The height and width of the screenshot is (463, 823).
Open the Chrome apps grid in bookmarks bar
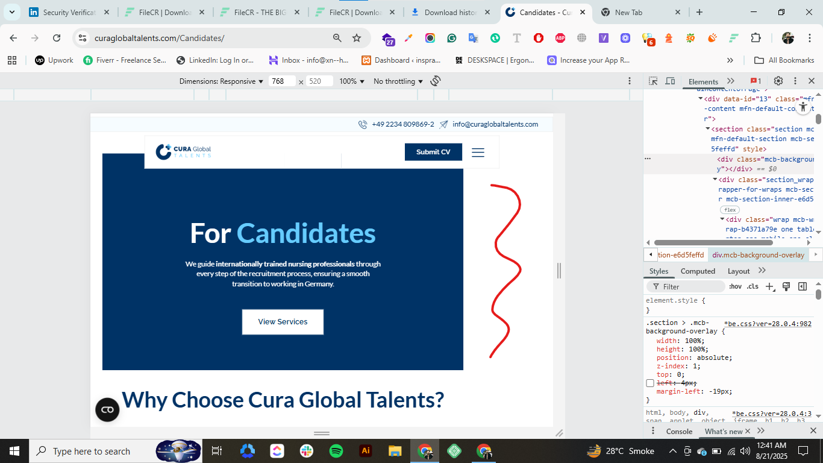(12, 60)
